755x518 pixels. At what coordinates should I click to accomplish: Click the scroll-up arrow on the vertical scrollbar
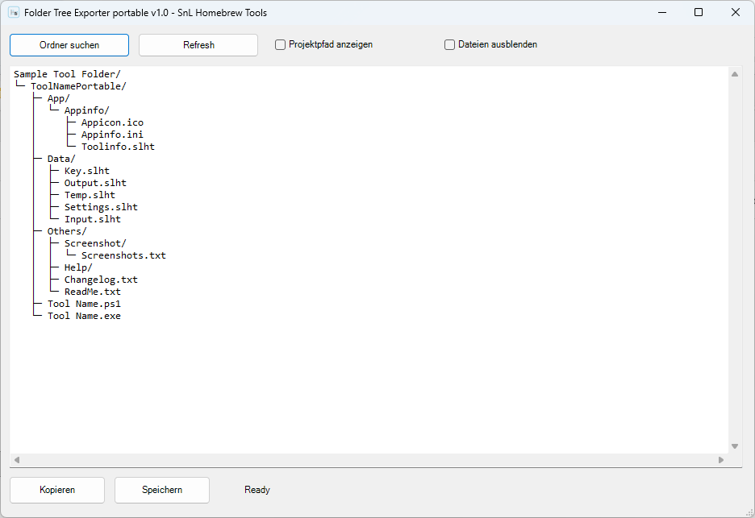pyautogui.click(x=735, y=74)
